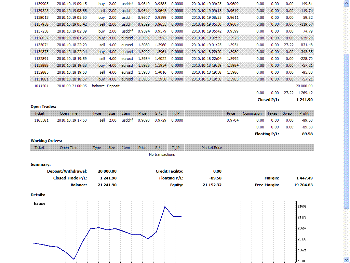Click the 831.48 profit cell
Screen dimensions: 350x263
[x=306, y=45]
